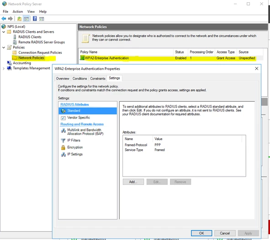
Task: Expand the Templates Management node
Action: tap(4, 68)
